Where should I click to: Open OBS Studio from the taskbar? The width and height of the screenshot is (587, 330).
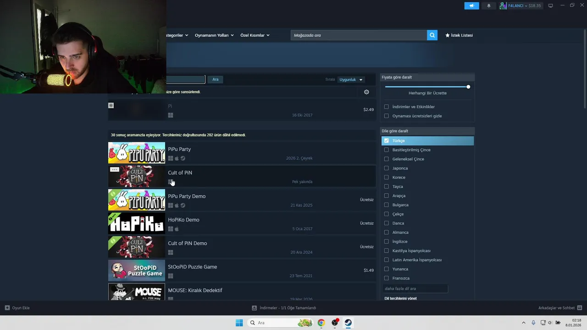click(335, 323)
